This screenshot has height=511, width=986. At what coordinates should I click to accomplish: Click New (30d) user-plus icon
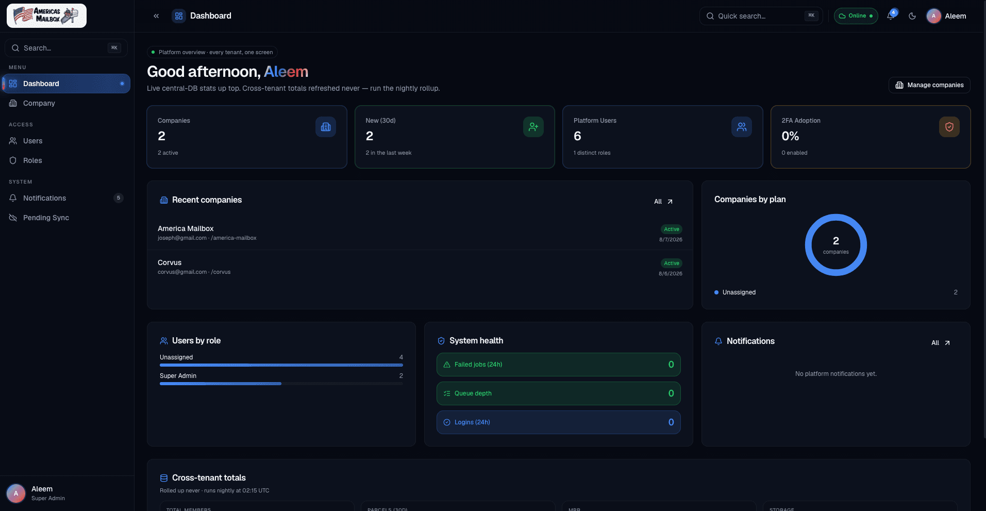point(533,127)
